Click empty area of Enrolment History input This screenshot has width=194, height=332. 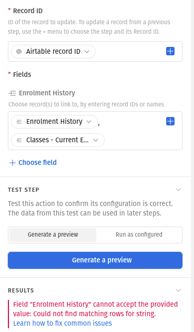pyautogui.click(x=141, y=140)
